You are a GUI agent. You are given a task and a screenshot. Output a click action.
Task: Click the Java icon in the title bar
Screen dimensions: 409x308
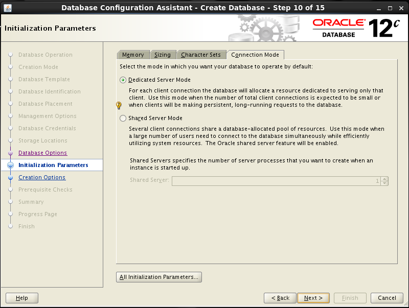point(8,8)
